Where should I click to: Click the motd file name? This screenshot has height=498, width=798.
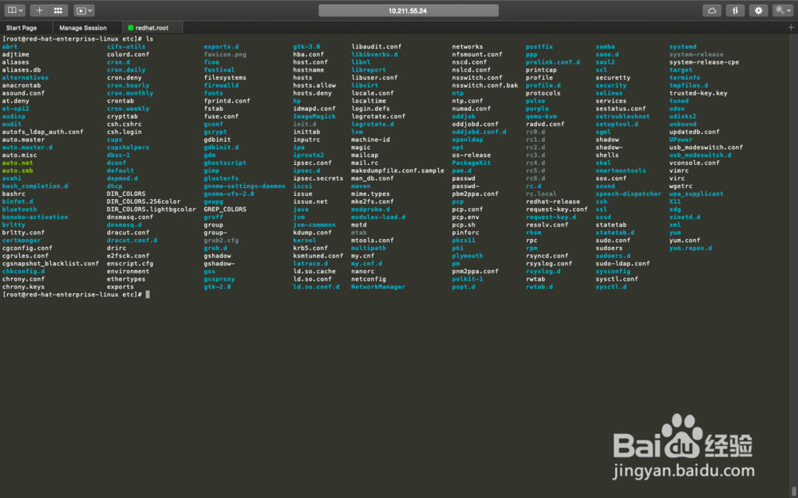[x=359, y=225]
